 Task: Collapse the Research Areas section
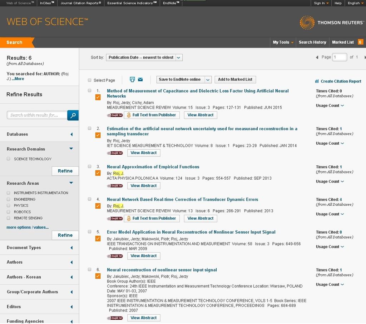click(71, 183)
